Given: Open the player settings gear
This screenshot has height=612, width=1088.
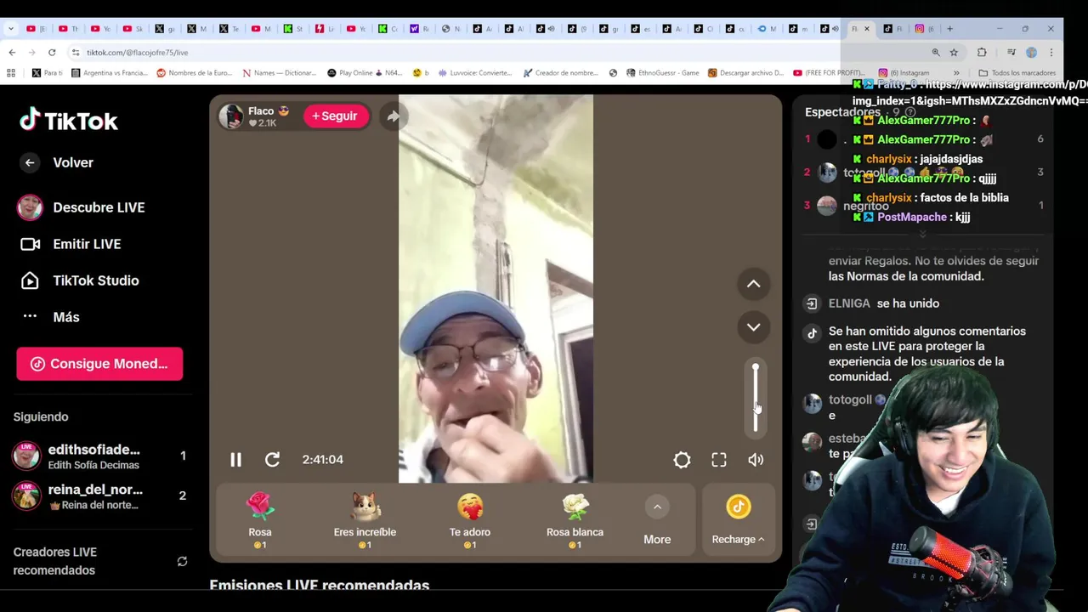Looking at the screenshot, I should (682, 460).
